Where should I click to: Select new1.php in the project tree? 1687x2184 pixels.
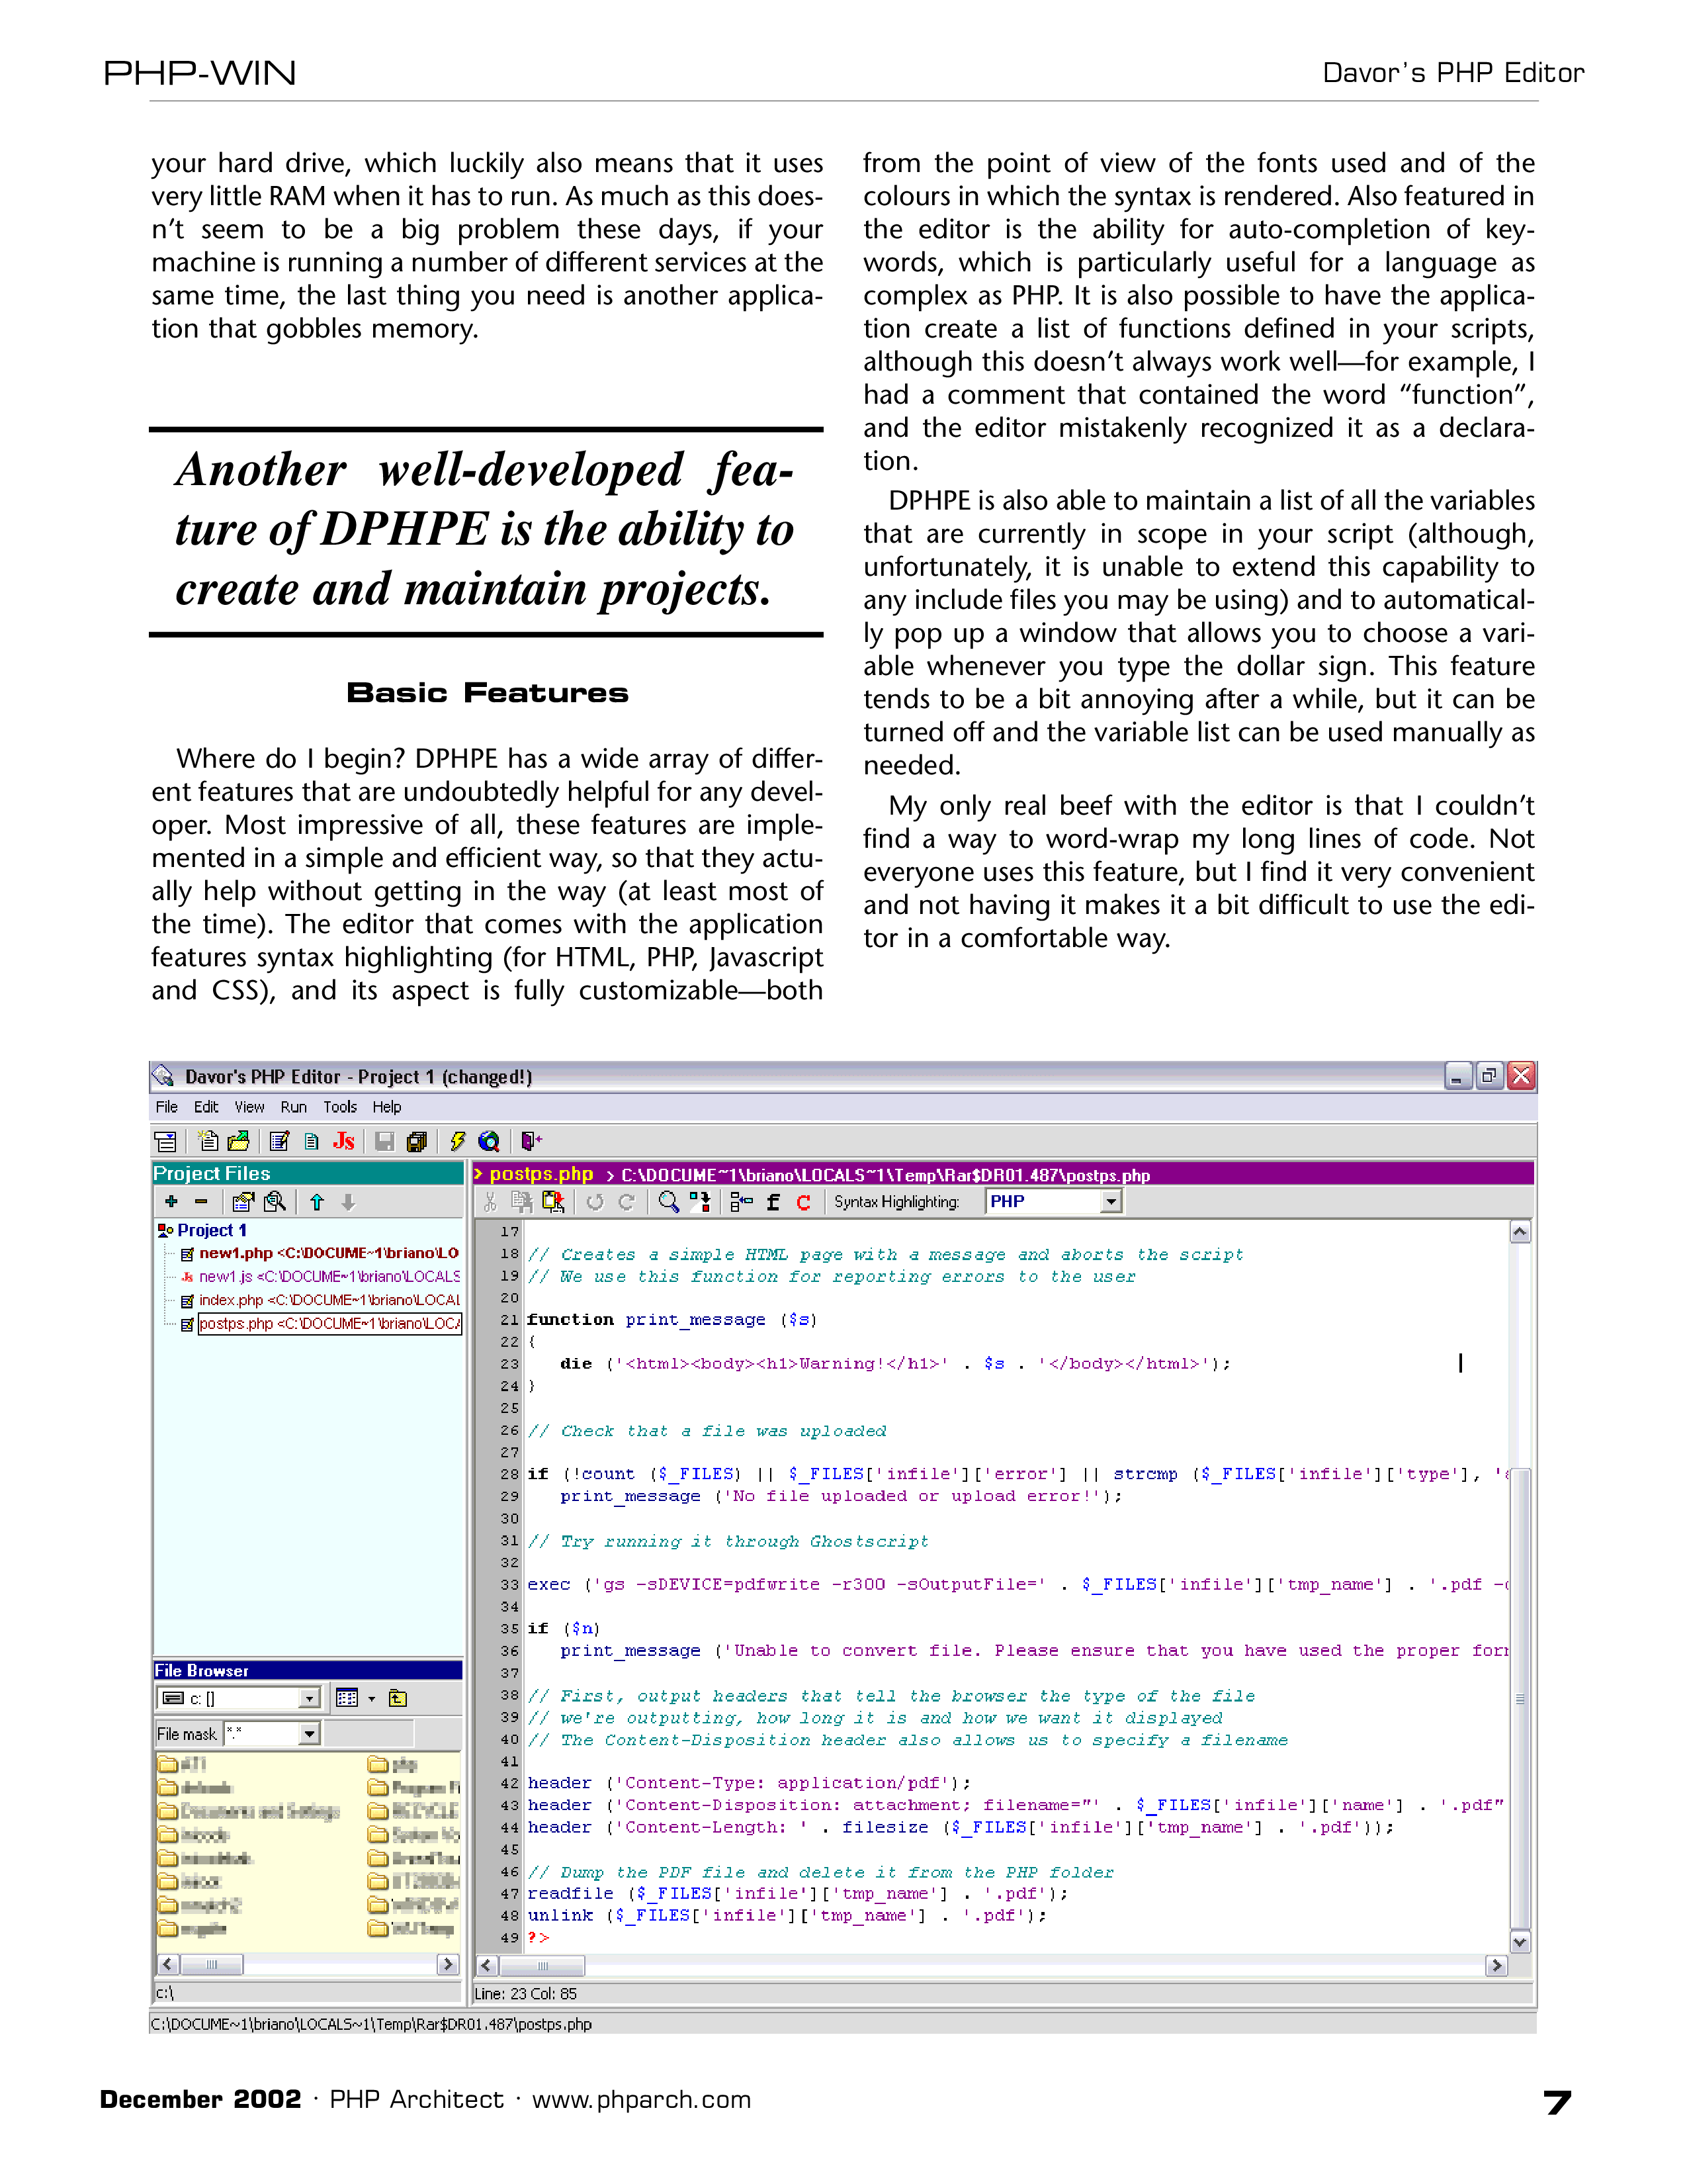[x=235, y=1253]
